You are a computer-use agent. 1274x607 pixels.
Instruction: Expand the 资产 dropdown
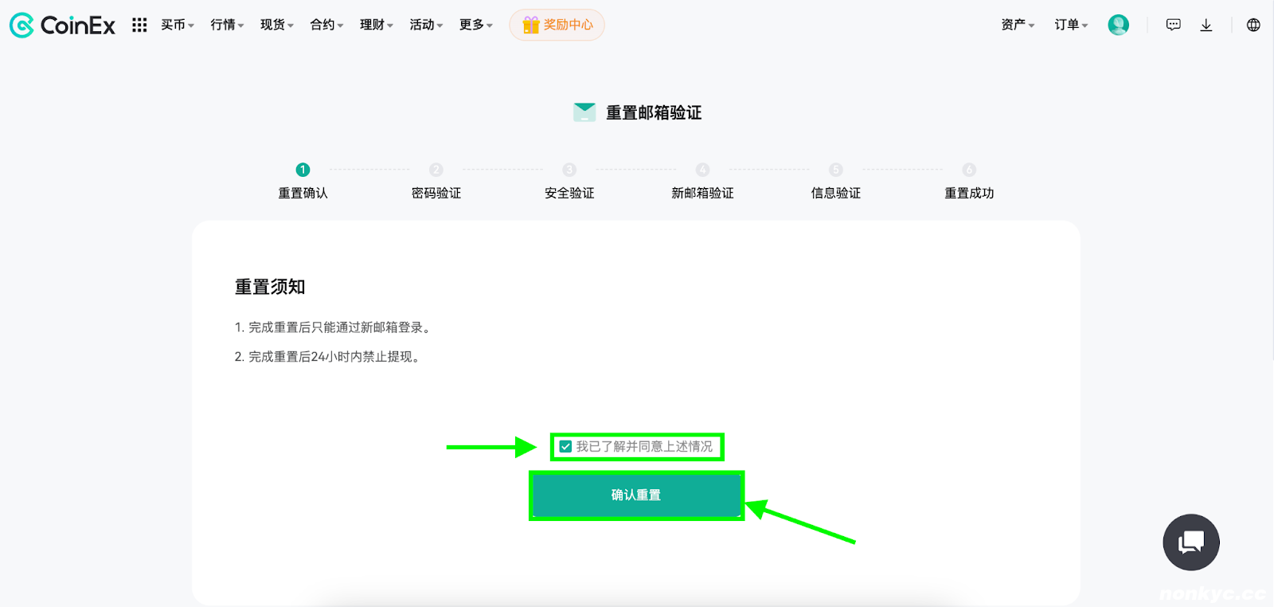[1017, 25]
